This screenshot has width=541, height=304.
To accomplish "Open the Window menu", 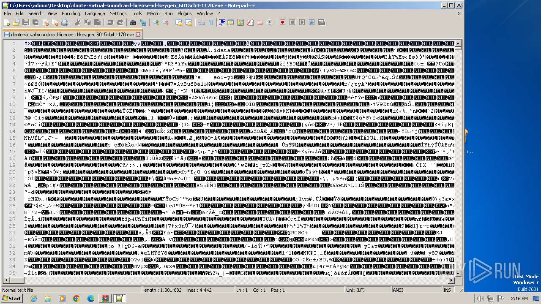I will 205,14.
